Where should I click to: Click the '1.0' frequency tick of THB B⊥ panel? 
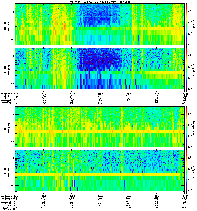click(x=13, y=12)
